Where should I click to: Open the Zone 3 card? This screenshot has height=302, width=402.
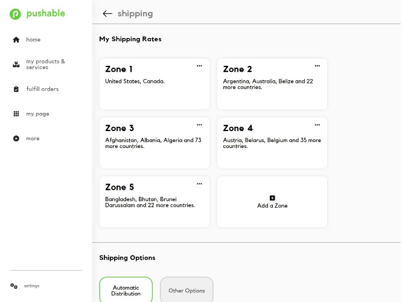(155, 143)
